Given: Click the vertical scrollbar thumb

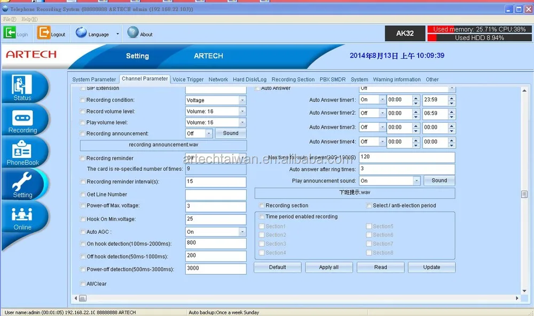Looking at the screenshot, I should [524, 194].
